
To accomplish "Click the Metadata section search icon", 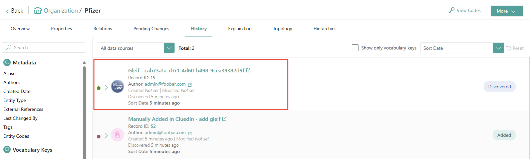I will [7, 62].
